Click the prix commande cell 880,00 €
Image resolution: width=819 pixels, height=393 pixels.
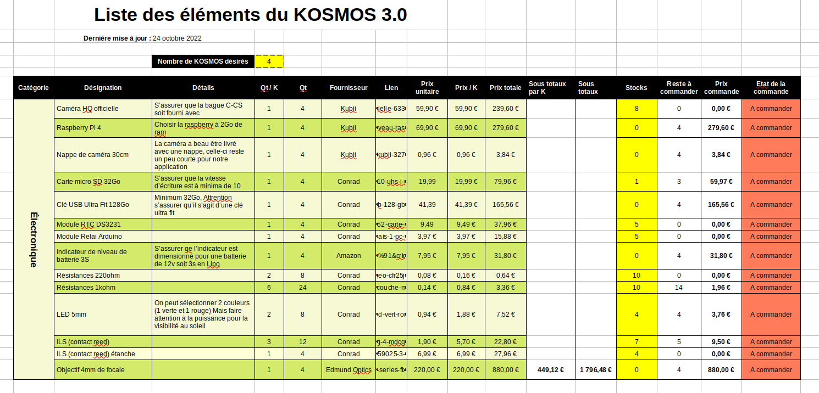721,370
